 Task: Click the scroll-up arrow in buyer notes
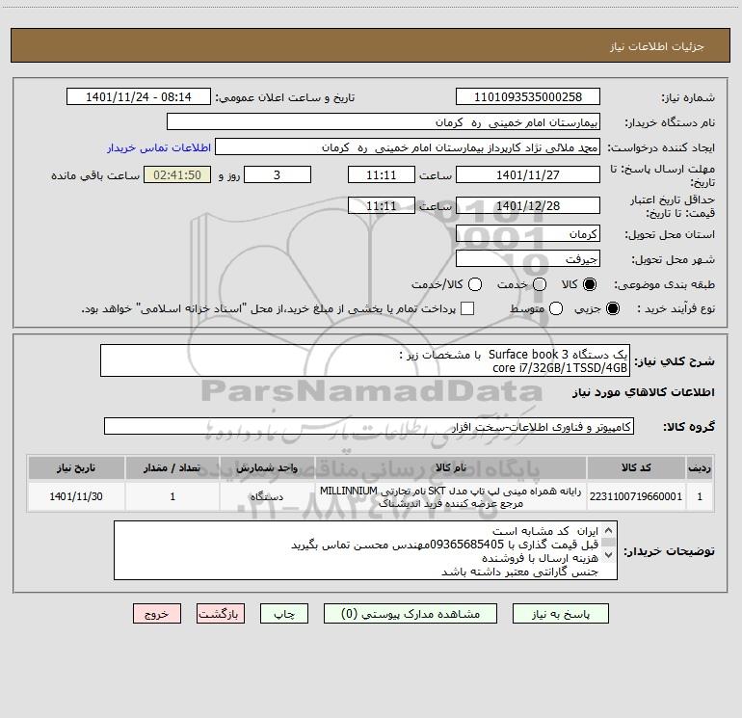[x=609, y=530]
